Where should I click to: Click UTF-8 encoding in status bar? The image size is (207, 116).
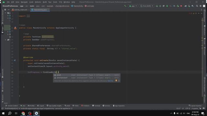pyautogui.click(x=188, y=109)
